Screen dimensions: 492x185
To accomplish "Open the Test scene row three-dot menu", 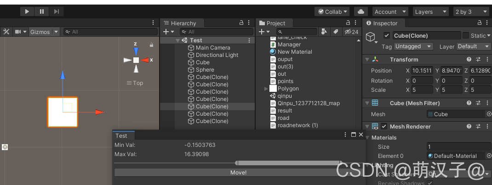I will [250, 40].
